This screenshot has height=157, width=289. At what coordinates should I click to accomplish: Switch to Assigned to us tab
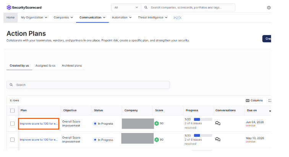tap(45, 66)
